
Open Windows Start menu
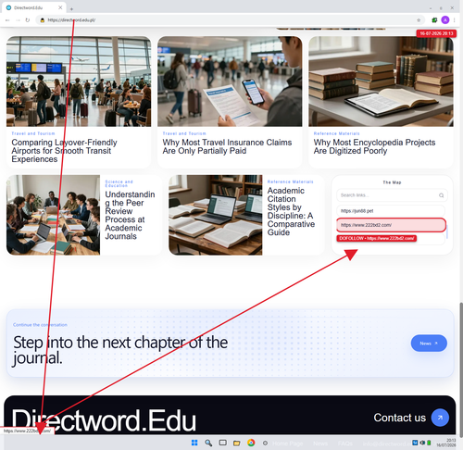point(194,443)
